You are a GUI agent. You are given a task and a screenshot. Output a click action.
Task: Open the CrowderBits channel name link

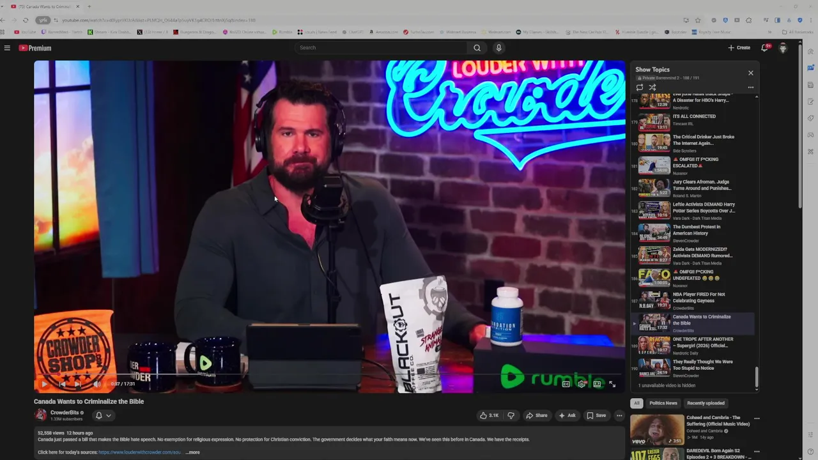pyautogui.click(x=65, y=413)
